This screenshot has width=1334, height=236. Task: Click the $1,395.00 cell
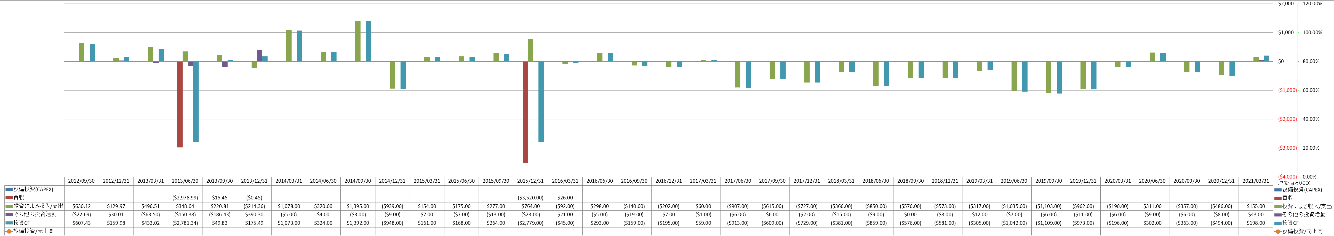358,206
